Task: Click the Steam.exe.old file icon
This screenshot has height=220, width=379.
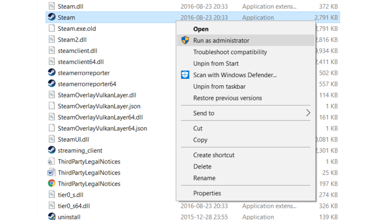Action: pos(52,28)
